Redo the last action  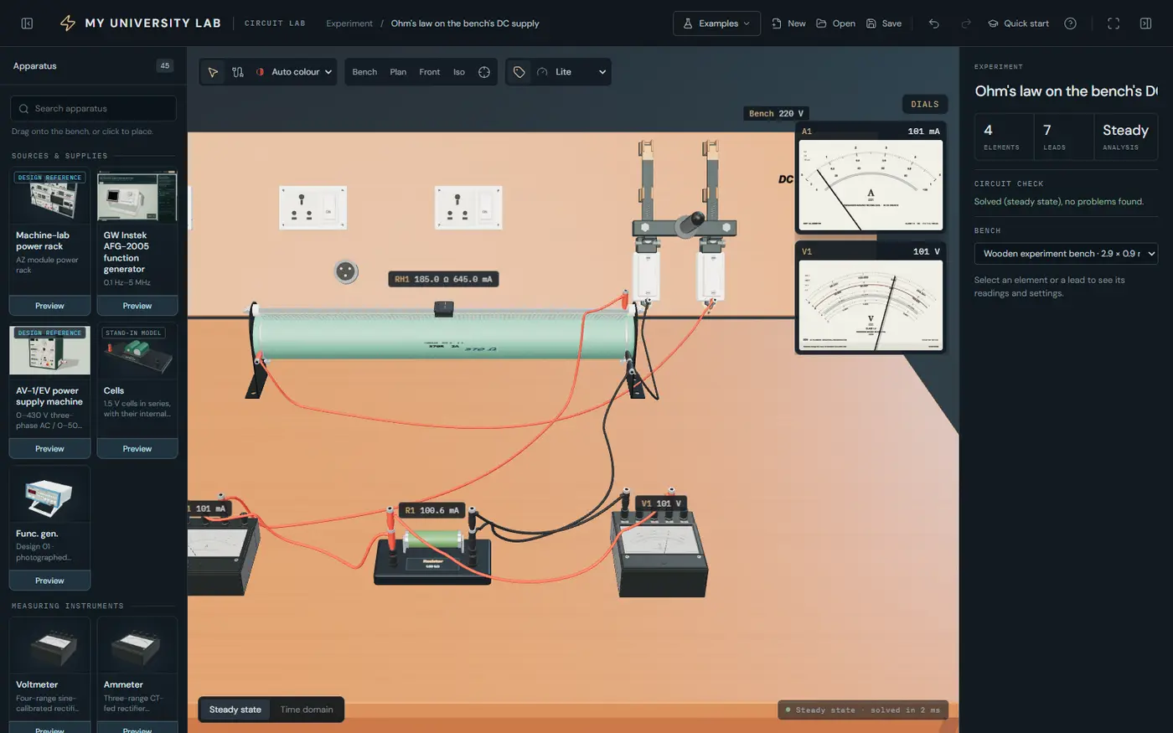[x=966, y=23]
